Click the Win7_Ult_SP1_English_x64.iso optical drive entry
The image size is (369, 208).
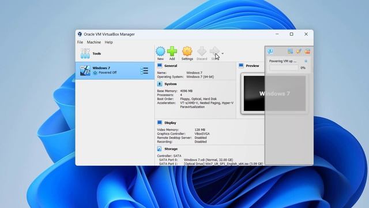223,164
